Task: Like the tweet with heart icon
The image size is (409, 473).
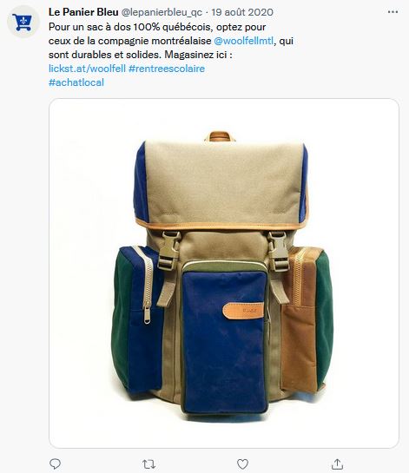Action: [242, 463]
